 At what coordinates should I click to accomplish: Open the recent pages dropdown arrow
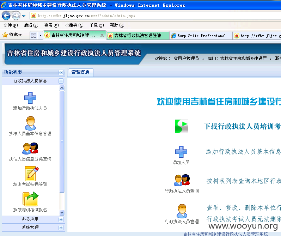(24, 16)
